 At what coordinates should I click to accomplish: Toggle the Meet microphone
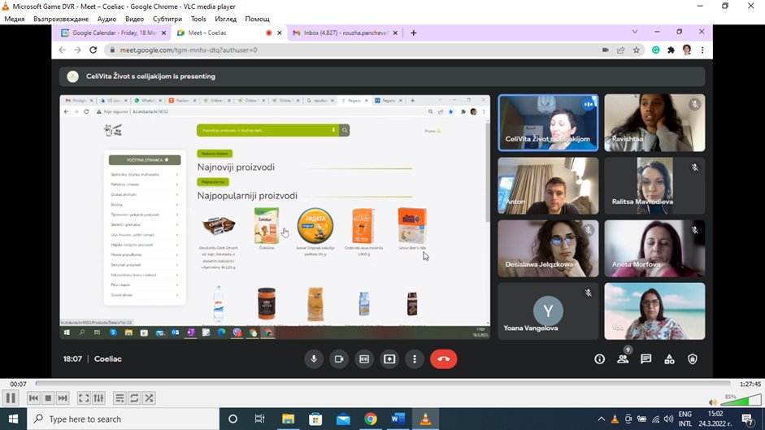314,358
